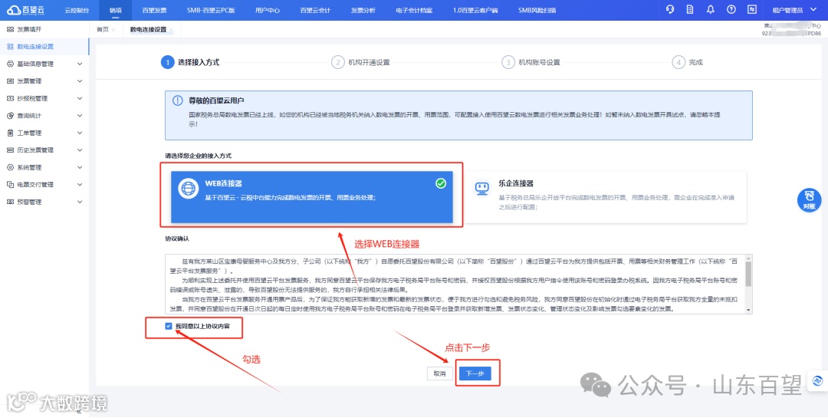828x418 pixels.
Task: Click the 查询统计 pie chart icon
Action: (11, 116)
